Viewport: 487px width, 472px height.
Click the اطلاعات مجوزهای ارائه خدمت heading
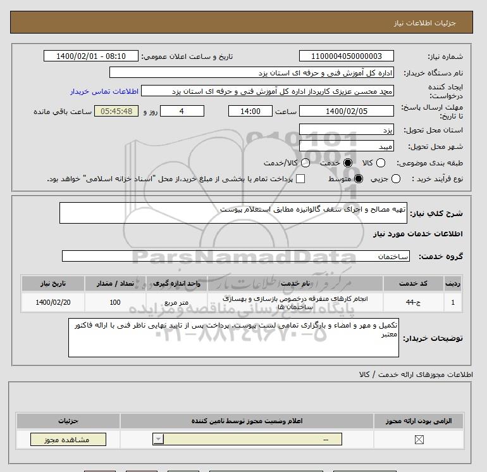coord(416,374)
